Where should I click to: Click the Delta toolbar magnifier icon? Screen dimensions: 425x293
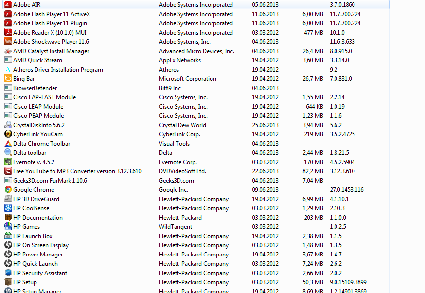click(x=8, y=152)
